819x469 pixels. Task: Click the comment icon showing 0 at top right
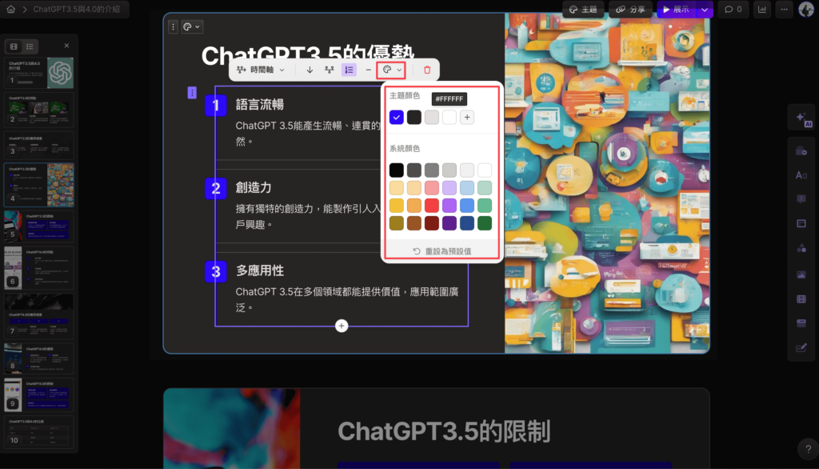(732, 10)
